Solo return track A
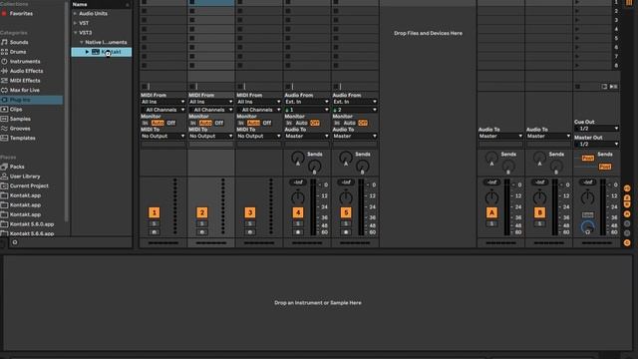The height and width of the screenshot is (359, 638). (491, 223)
